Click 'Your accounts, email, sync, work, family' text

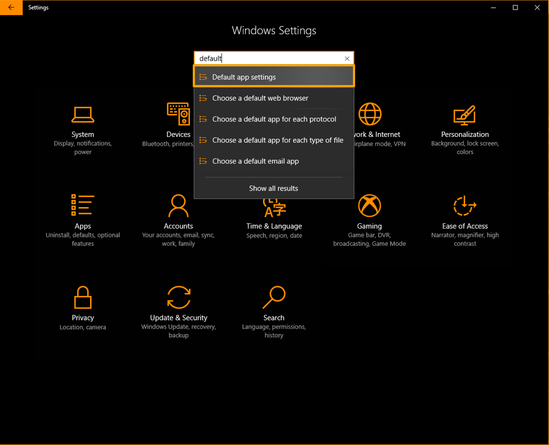pyautogui.click(x=178, y=239)
